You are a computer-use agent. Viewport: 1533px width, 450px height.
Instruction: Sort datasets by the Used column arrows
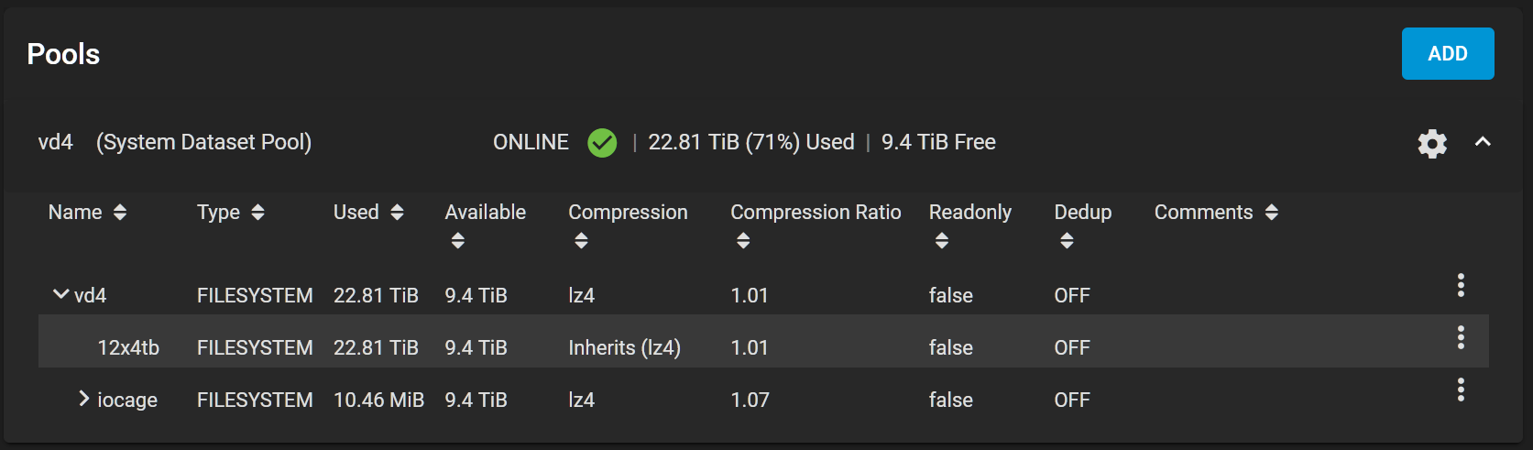coord(397,213)
